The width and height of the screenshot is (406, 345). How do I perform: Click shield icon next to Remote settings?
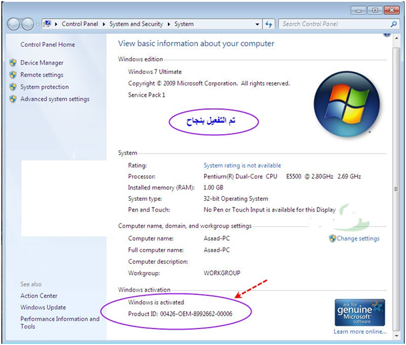pos(13,75)
